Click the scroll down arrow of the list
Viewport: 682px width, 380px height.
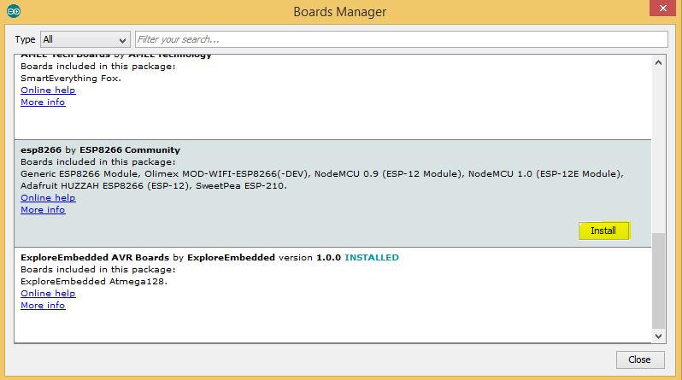(659, 336)
